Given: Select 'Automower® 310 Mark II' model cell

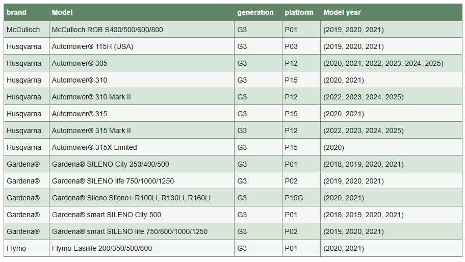Looking at the screenshot, I should click(x=142, y=97).
